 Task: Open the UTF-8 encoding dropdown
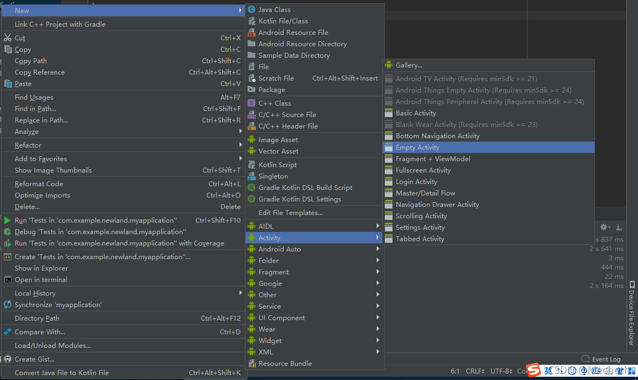coord(501,371)
